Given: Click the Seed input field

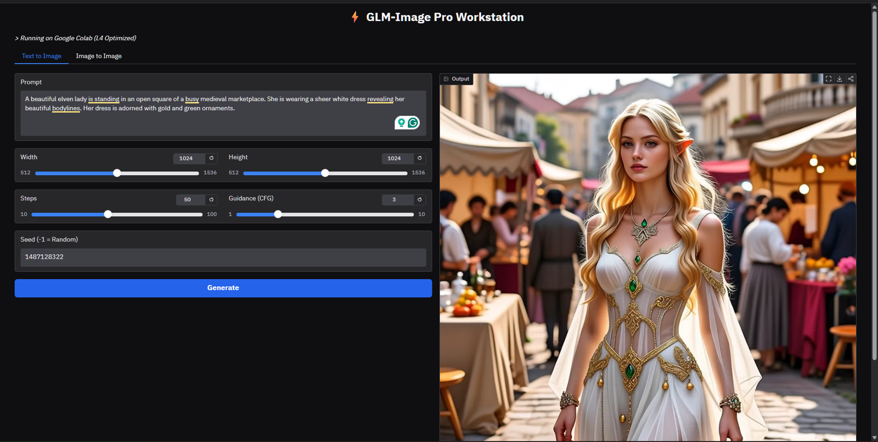Looking at the screenshot, I should [223, 258].
